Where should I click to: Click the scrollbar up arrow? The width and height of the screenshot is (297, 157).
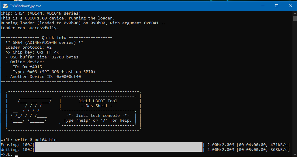[x=295, y=13]
